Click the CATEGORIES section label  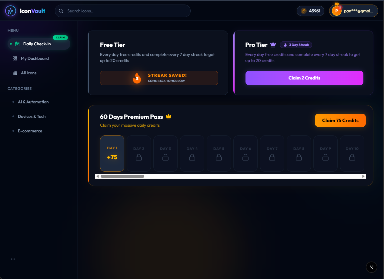(x=20, y=89)
